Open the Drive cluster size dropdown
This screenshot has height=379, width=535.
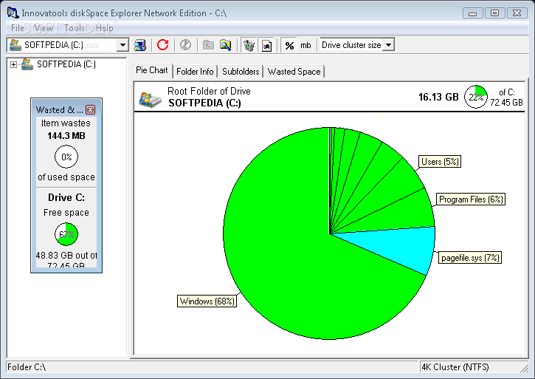click(389, 45)
